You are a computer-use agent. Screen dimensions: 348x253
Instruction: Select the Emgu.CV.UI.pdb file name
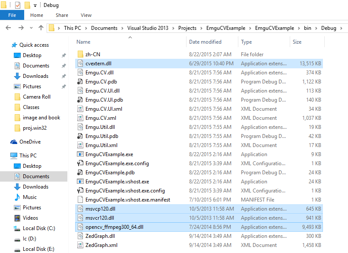pyautogui.click(x=104, y=100)
